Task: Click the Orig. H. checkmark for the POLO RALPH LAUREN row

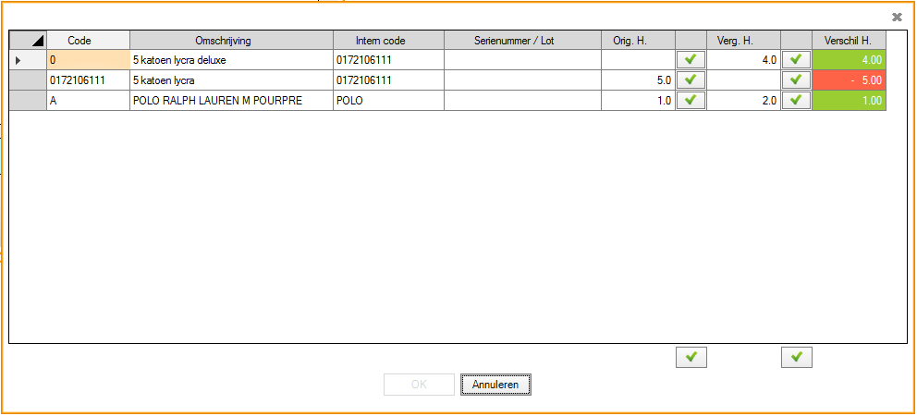Action: pyautogui.click(x=691, y=101)
